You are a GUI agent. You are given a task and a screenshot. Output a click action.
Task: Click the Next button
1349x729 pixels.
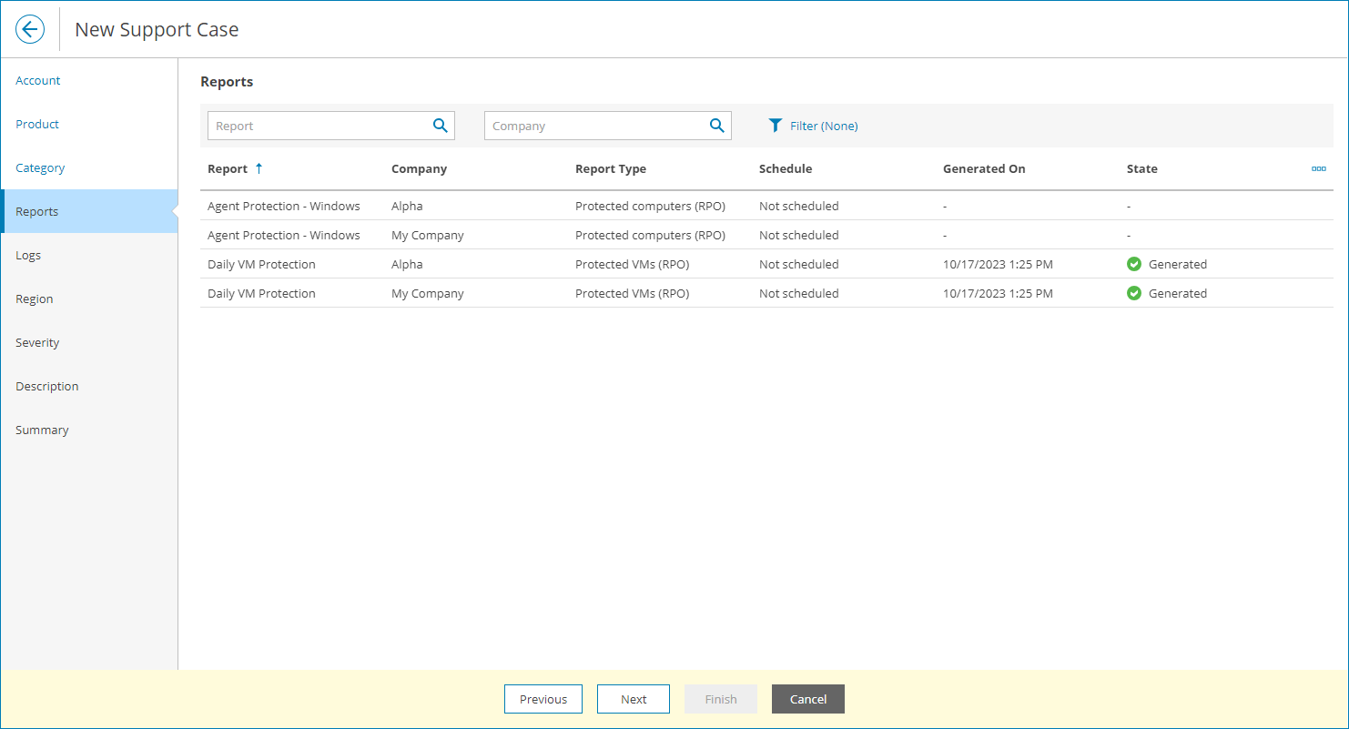[634, 699]
